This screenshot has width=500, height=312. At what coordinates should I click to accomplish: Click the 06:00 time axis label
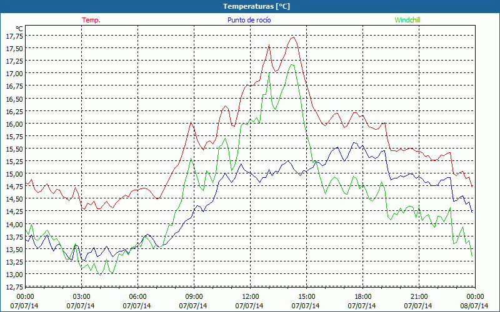[x=137, y=297]
